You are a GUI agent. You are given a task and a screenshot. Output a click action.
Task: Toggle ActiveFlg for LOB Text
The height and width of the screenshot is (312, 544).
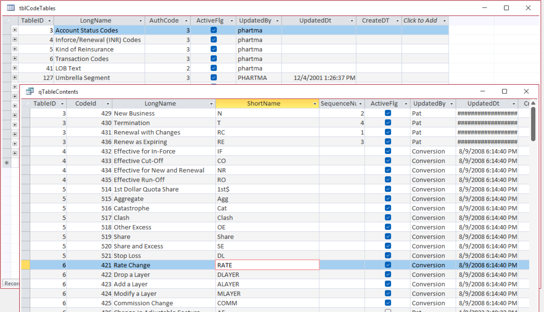click(213, 68)
